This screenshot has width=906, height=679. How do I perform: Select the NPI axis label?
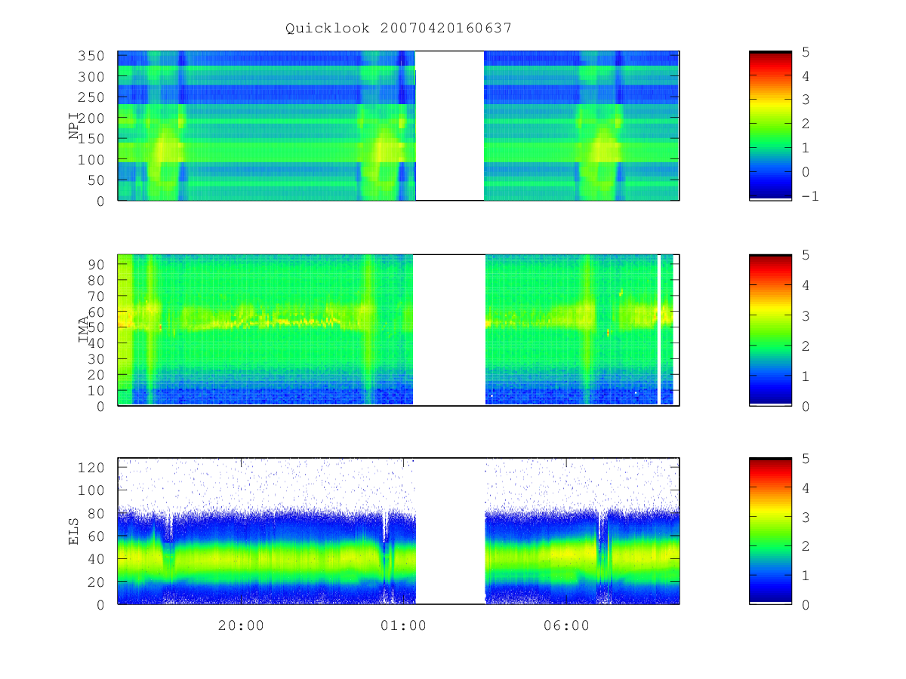click(75, 126)
